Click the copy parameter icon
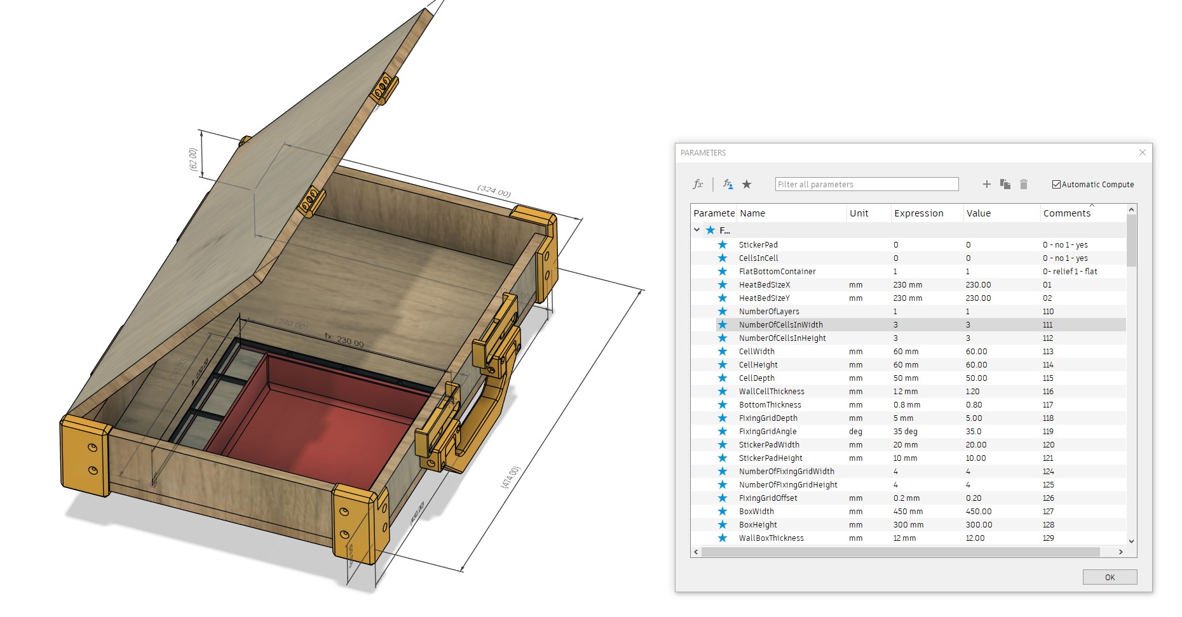 [1006, 184]
